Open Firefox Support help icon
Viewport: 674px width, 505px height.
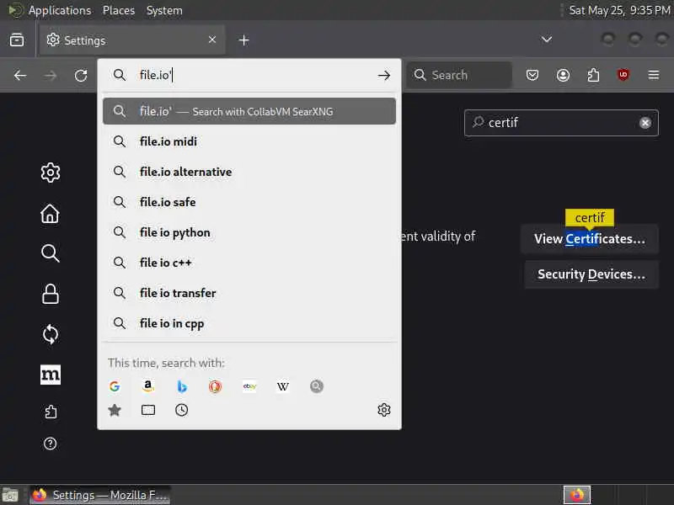[x=51, y=444]
